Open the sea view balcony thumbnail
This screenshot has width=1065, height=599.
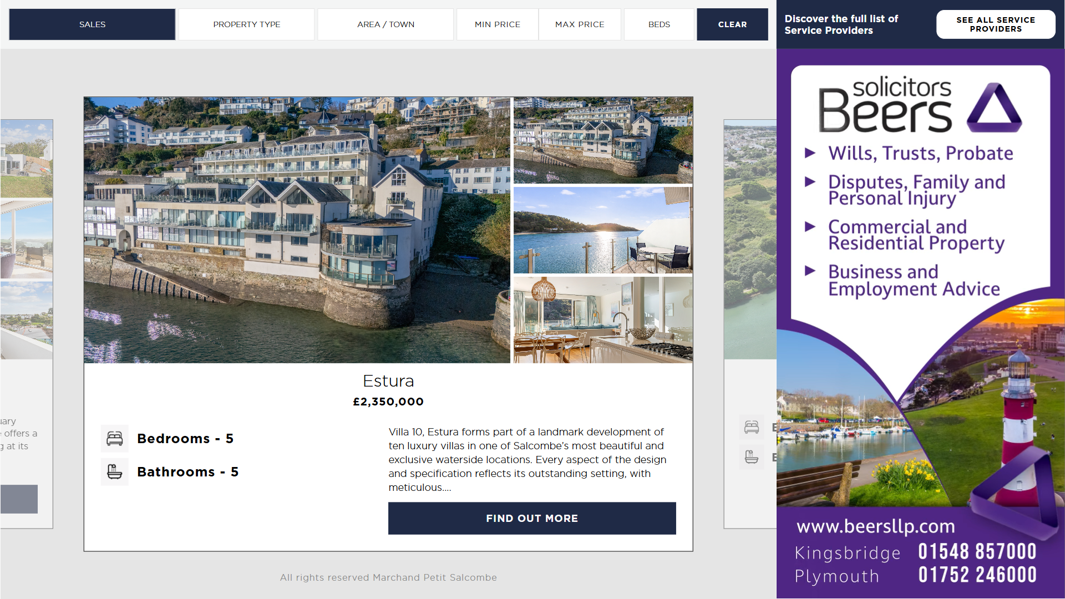[603, 230]
